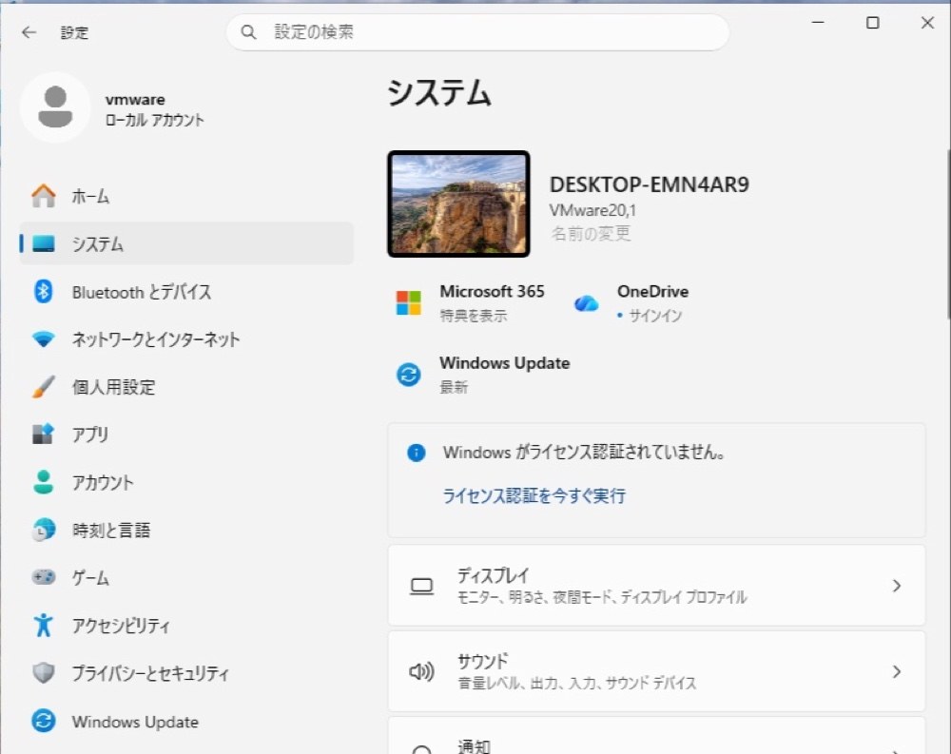Screen dimensions: 951x754
Task: Click the Microsoft 365 logo icon
Action: pos(408,302)
